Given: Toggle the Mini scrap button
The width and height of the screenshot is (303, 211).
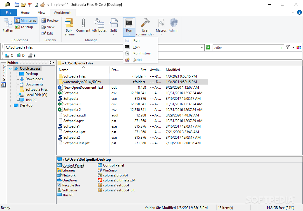Looking at the screenshot, I should pyautogui.click(x=26, y=20).
